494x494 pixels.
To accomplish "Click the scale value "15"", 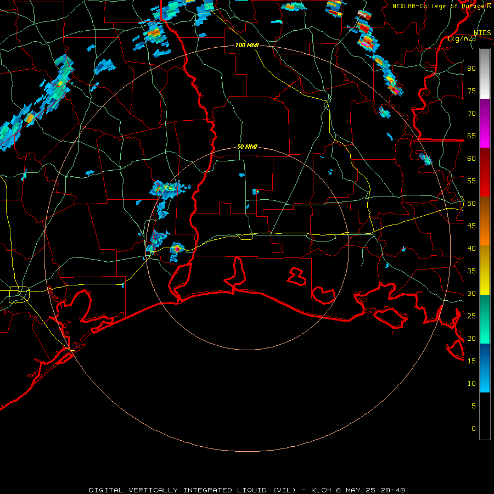I will click(x=471, y=361).
